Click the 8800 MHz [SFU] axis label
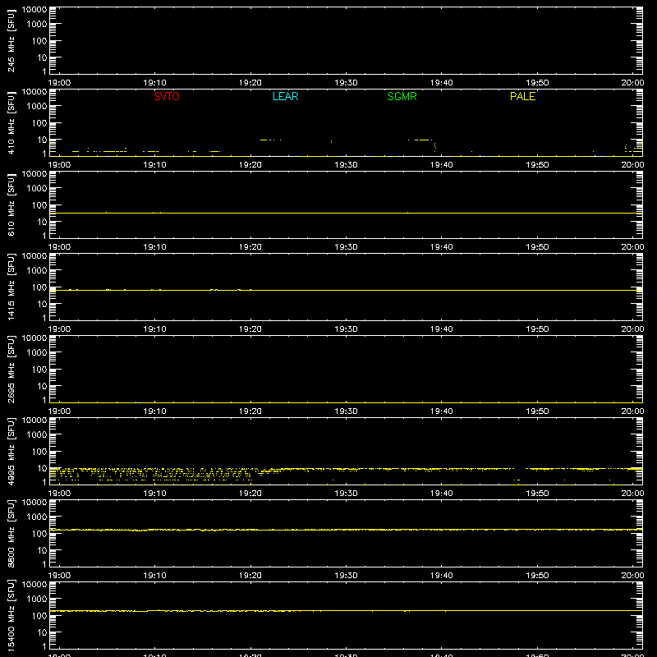The width and height of the screenshot is (657, 657). pyautogui.click(x=11, y=533)
